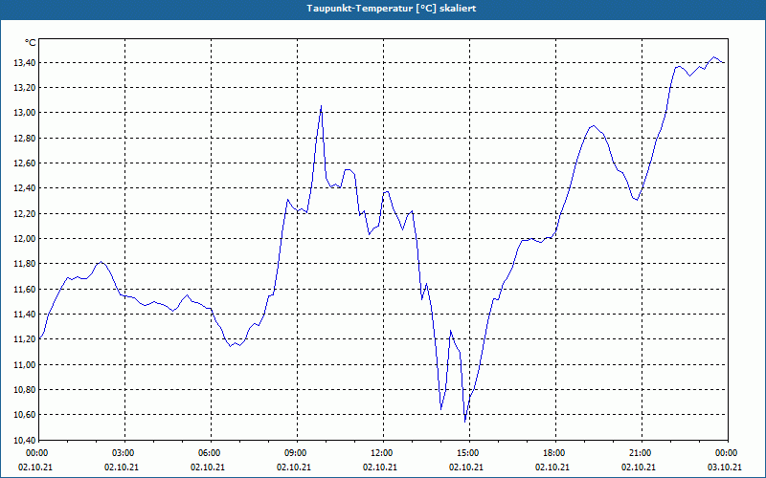This screenshot has height=478, width=766.
Task: Pick the '15:00' x-axis time label
Action: pyautogui.click(x=469, y=453)
